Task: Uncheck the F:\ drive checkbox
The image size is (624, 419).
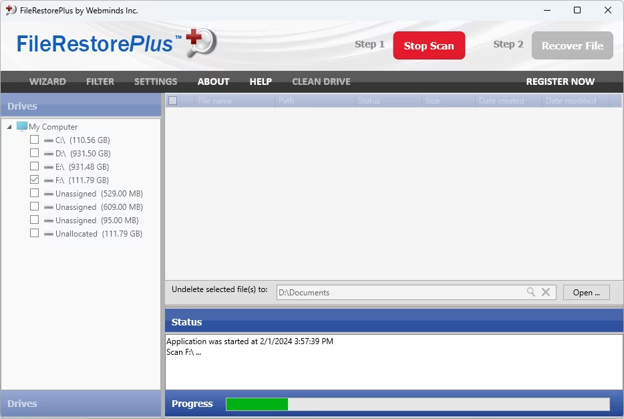Action: [34, 180]
